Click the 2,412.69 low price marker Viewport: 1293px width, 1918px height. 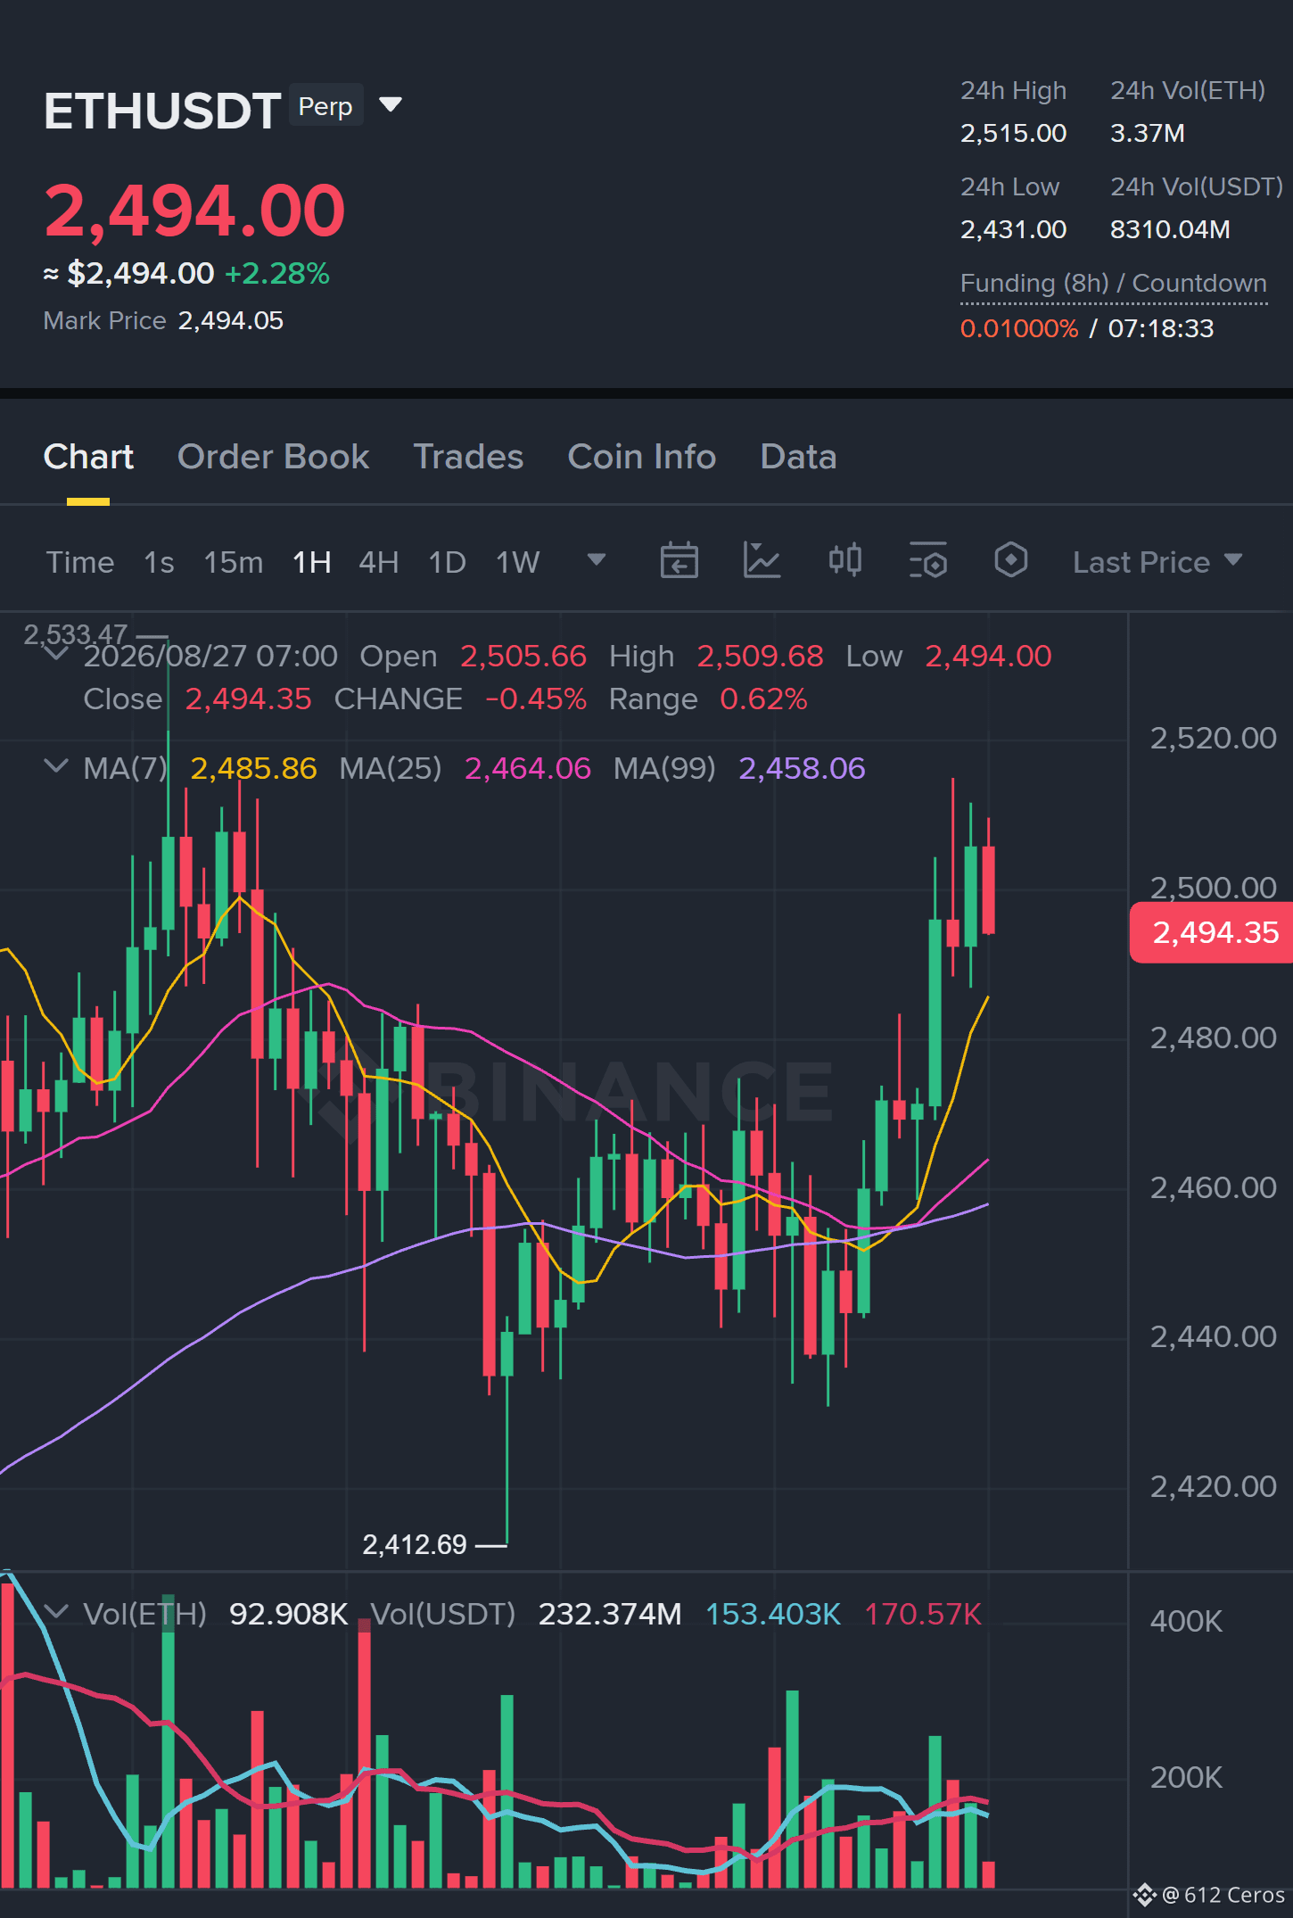tap(415, 1544)
